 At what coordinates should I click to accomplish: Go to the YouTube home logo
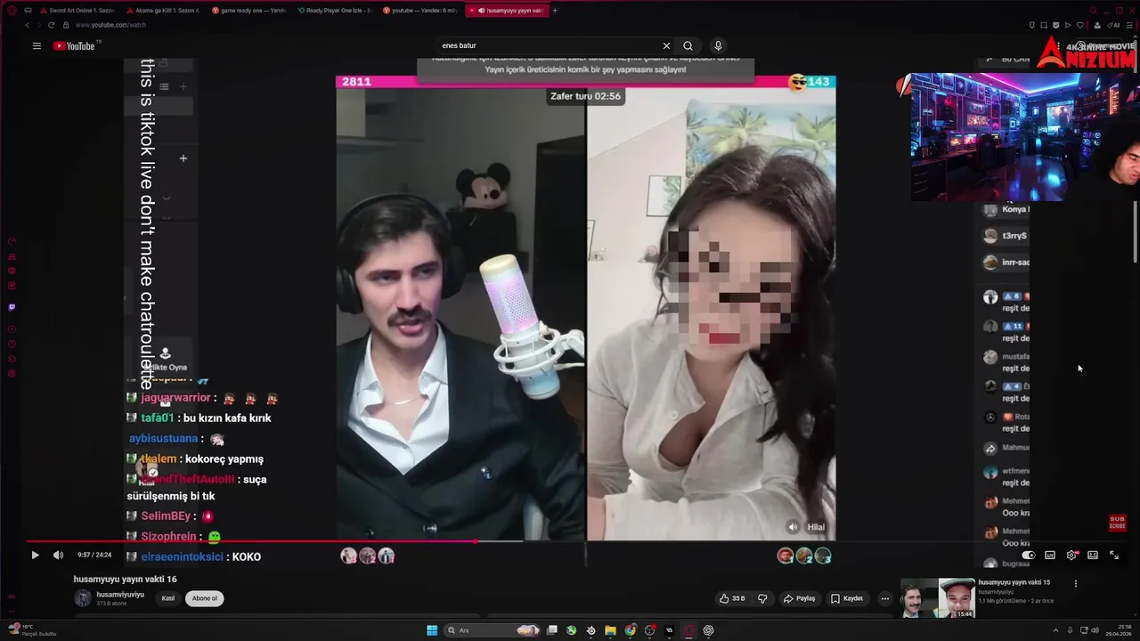pyautogui.click(x=76, y=45)
